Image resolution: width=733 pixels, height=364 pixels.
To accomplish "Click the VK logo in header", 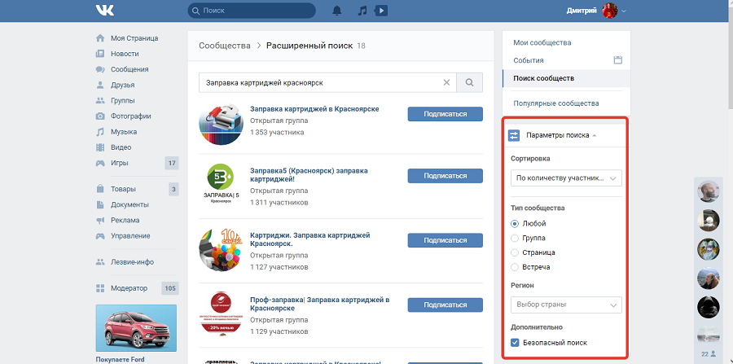I will pyautogui.click(x=105, y=11).
